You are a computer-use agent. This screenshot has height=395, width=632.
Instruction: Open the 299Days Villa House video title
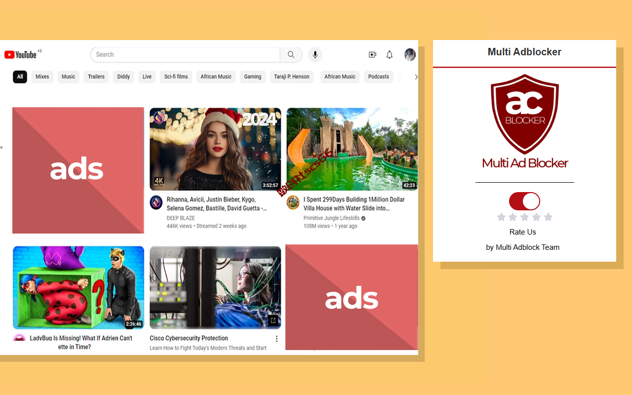(x=354, y=204)
